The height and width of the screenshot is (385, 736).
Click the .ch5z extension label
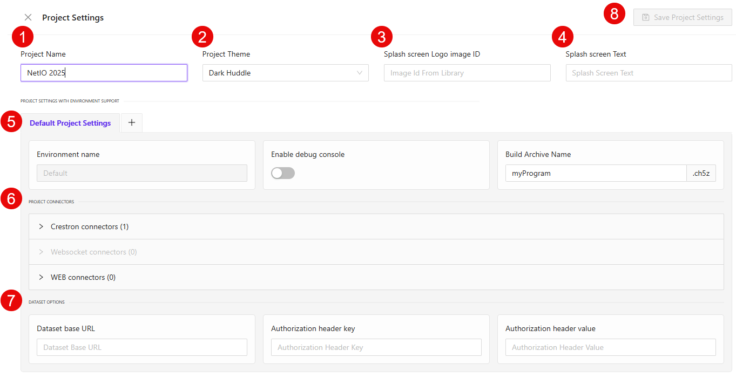(701, 173)
